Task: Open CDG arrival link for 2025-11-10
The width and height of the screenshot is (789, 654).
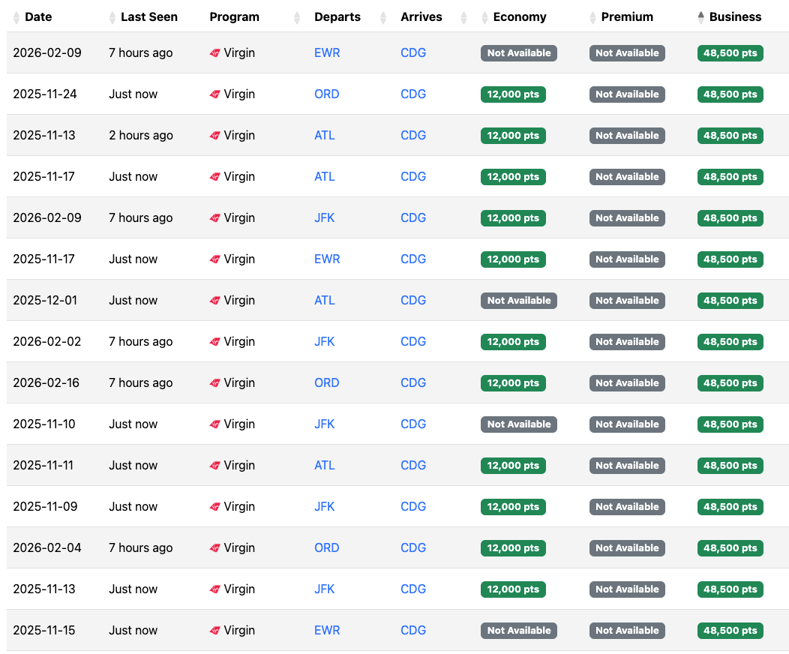Action: [413, 424]
